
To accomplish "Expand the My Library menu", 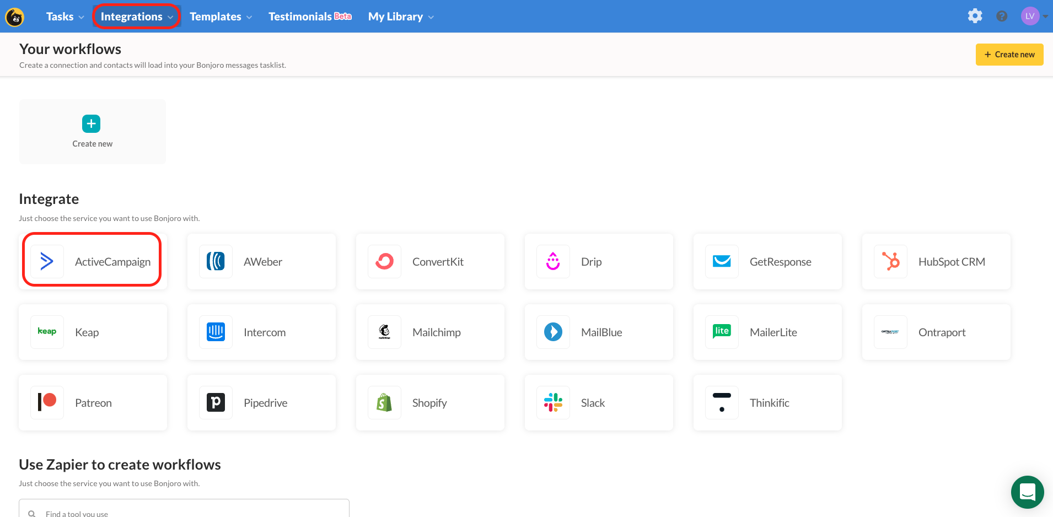I will coord(401,17).
